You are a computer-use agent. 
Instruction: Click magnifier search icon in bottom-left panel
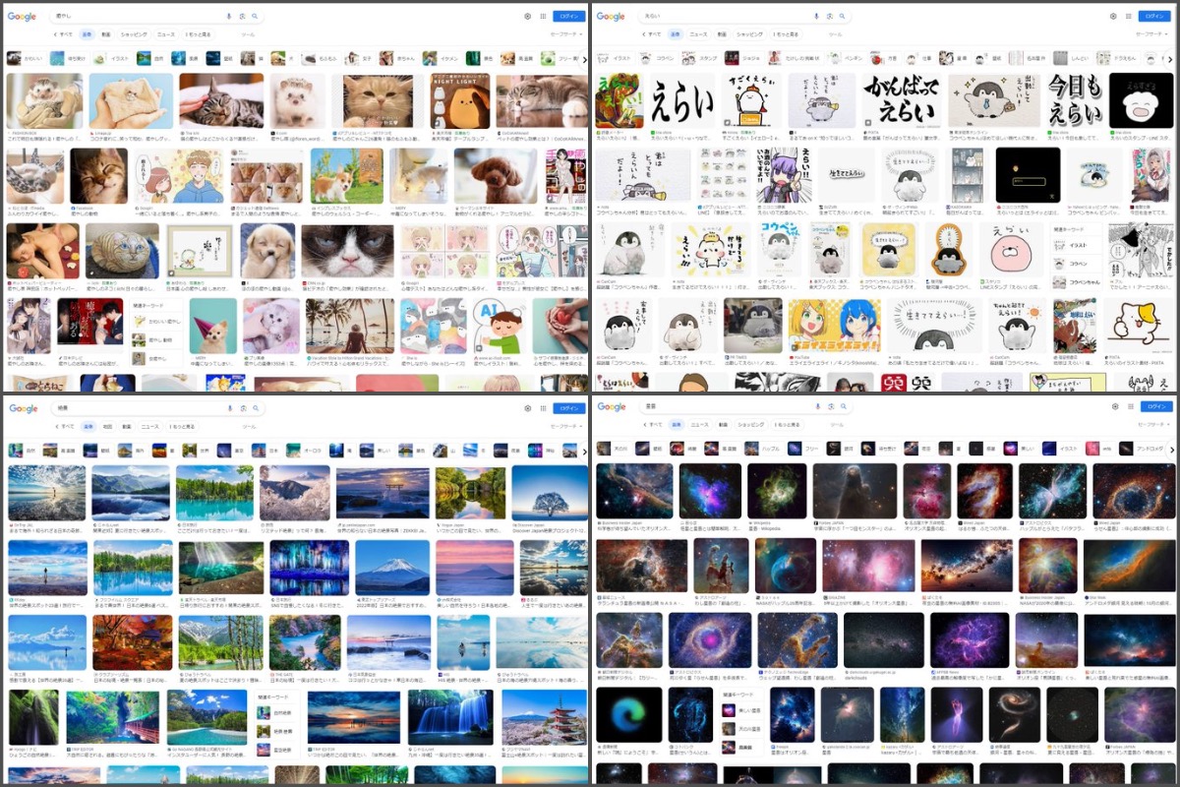[256, 408]
